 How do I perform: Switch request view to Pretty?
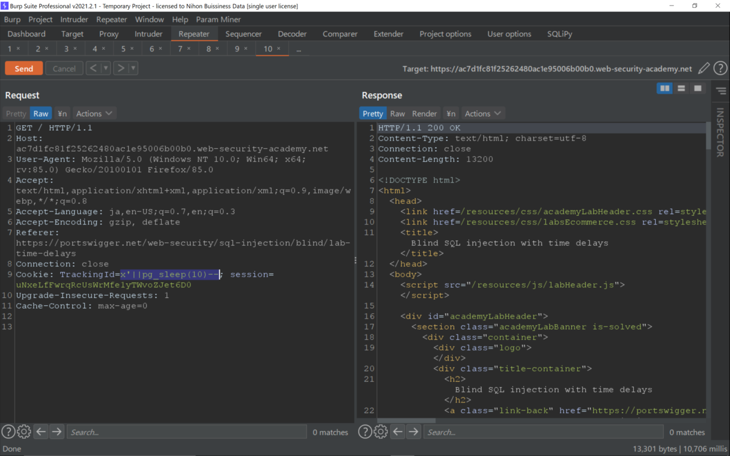[16, 114]
